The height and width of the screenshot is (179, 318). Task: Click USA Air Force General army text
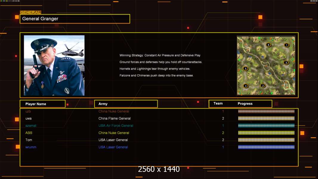tap(116, 126)
